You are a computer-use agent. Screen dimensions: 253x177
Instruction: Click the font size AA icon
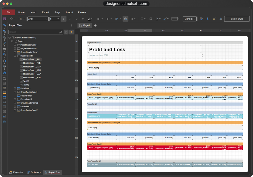pyautogui.click(x=221, y=19)
